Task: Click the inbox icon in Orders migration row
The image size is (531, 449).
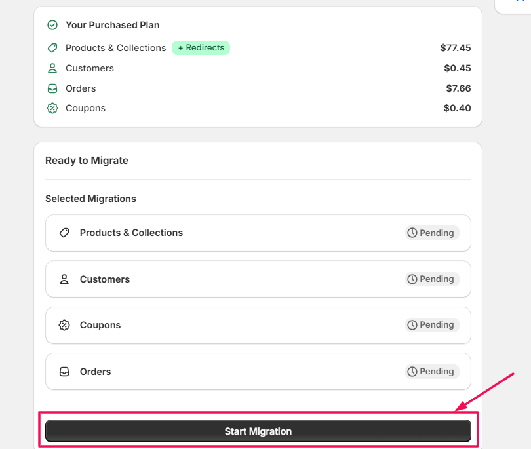Action: (64, 372)
